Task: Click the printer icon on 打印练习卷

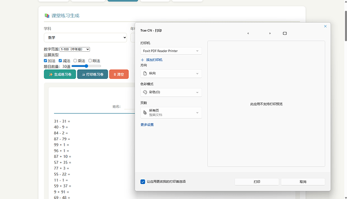Action: (x=83, y=75)
